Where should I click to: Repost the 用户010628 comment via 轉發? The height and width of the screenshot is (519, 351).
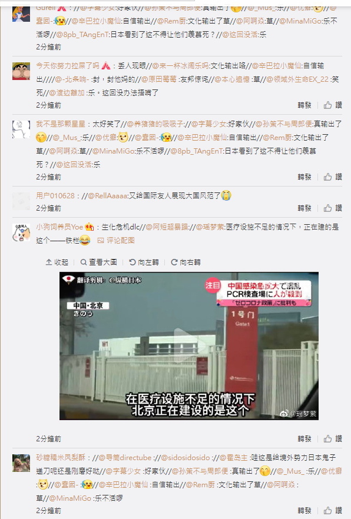point(304,208)
